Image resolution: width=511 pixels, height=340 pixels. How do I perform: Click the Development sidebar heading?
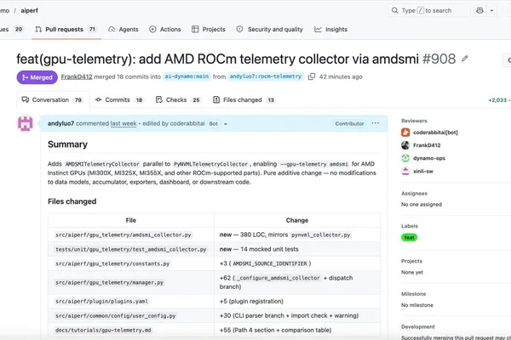(x=418, y=326)
